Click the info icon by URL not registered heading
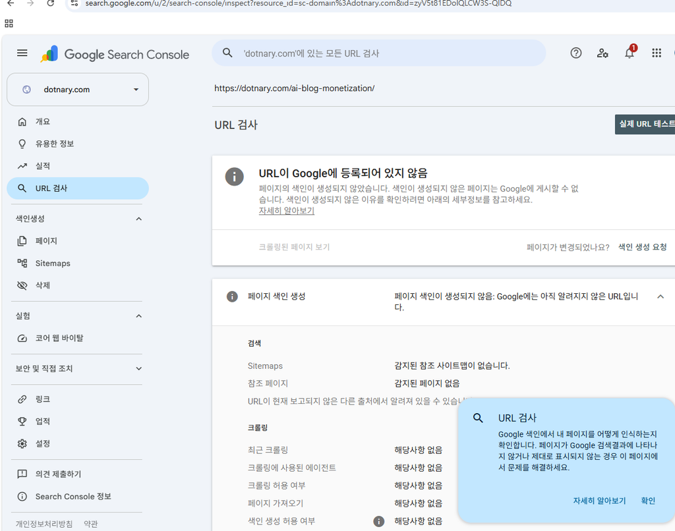Viewport: 675px width, 531px height. click(234, 177)
